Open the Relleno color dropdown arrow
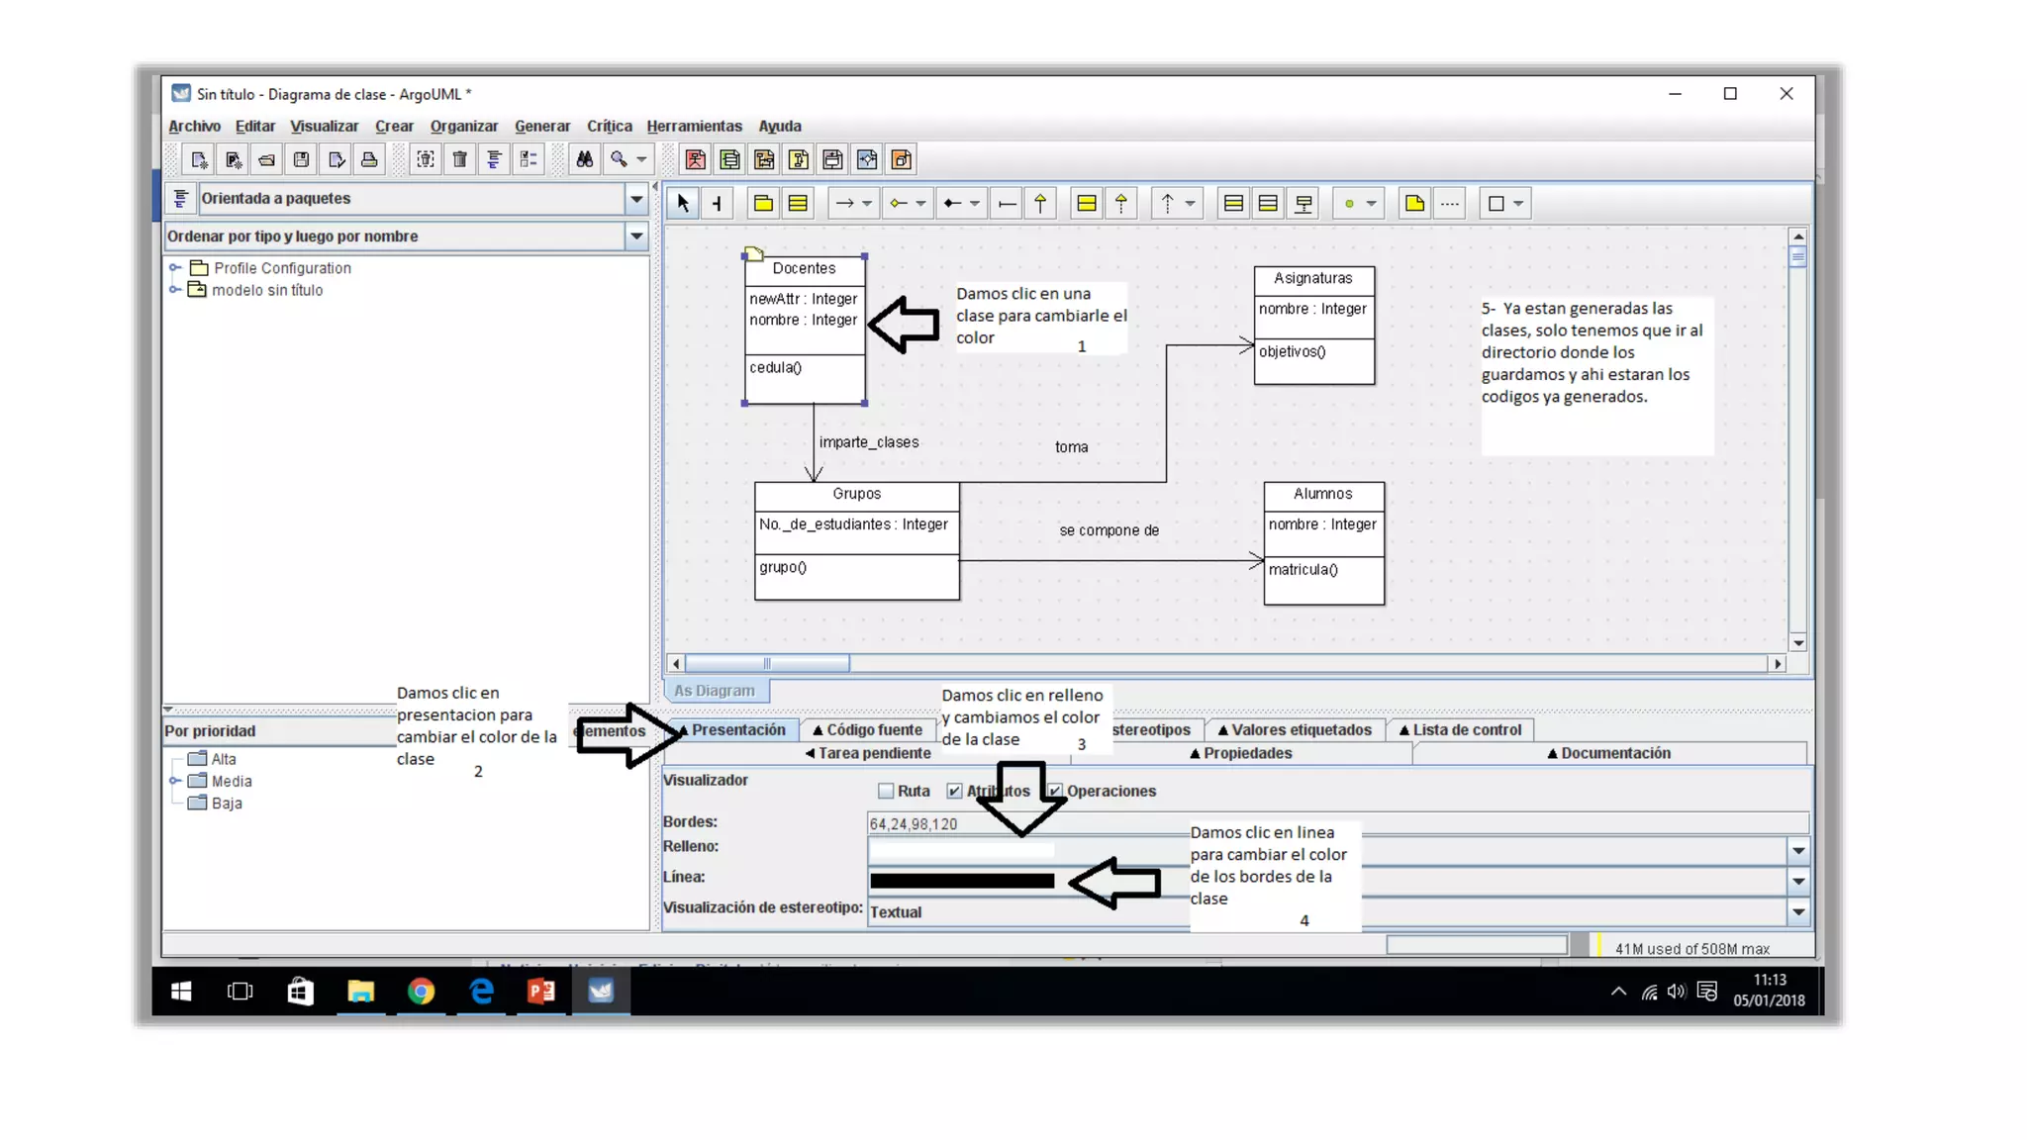Viewport: 2027px width, 1140px height. click(x=1798, y=851)
